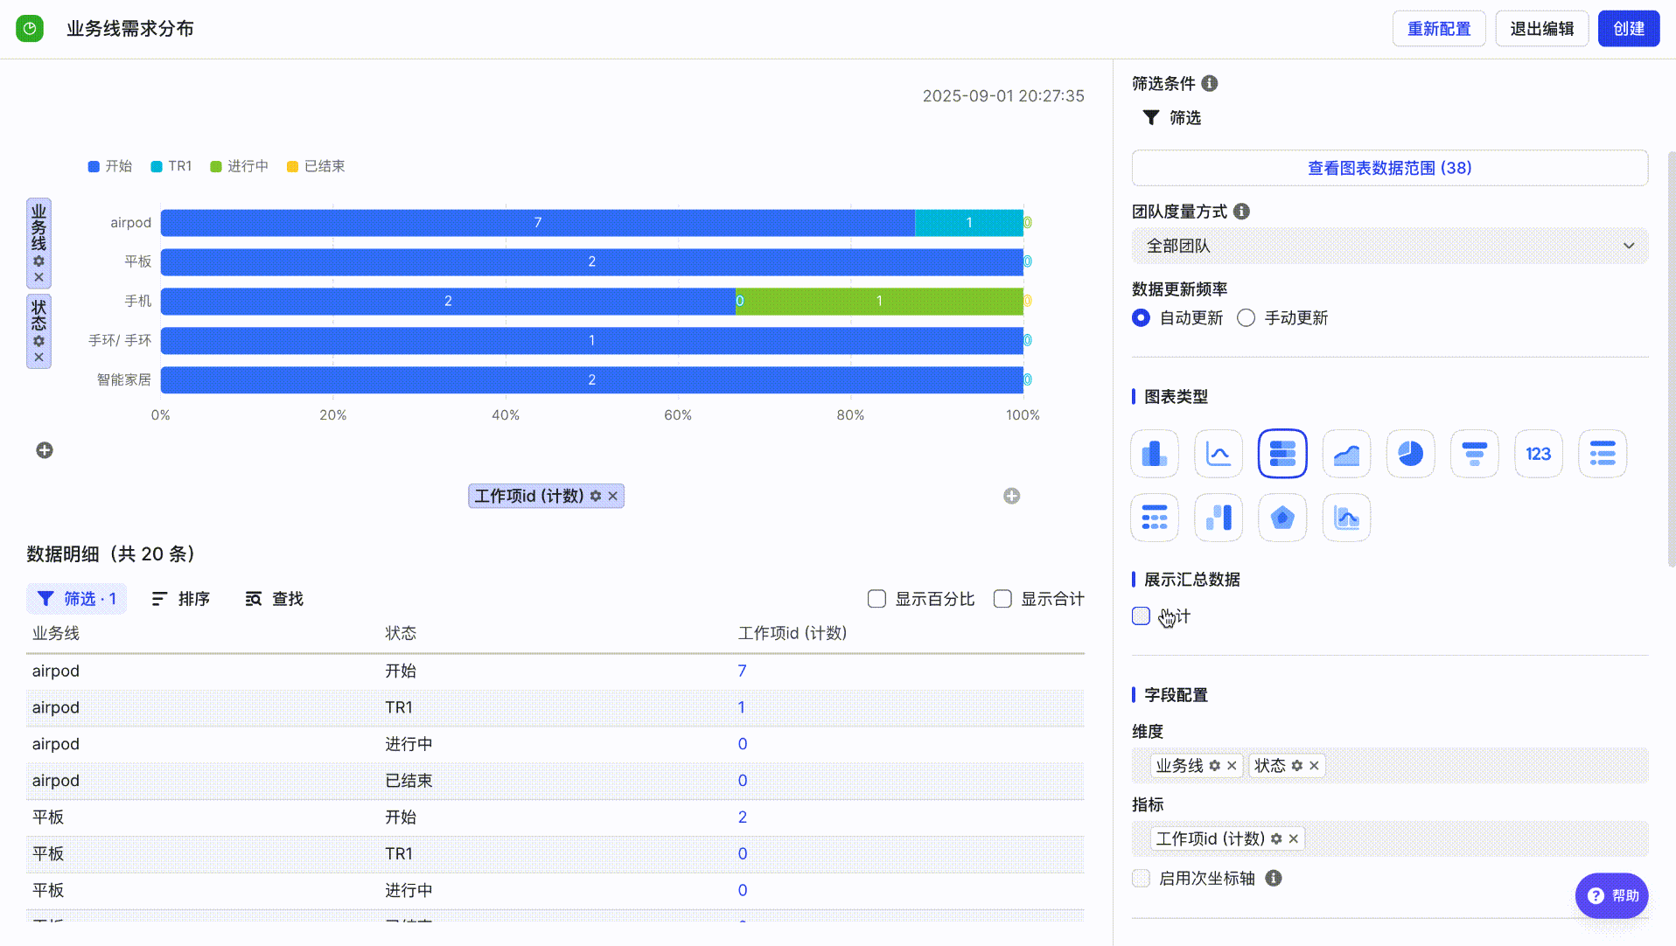Click airpod TR1 teal bar segment
Image resolution: width=1676 pixels, height=946 pixels.
pos(969,223)
